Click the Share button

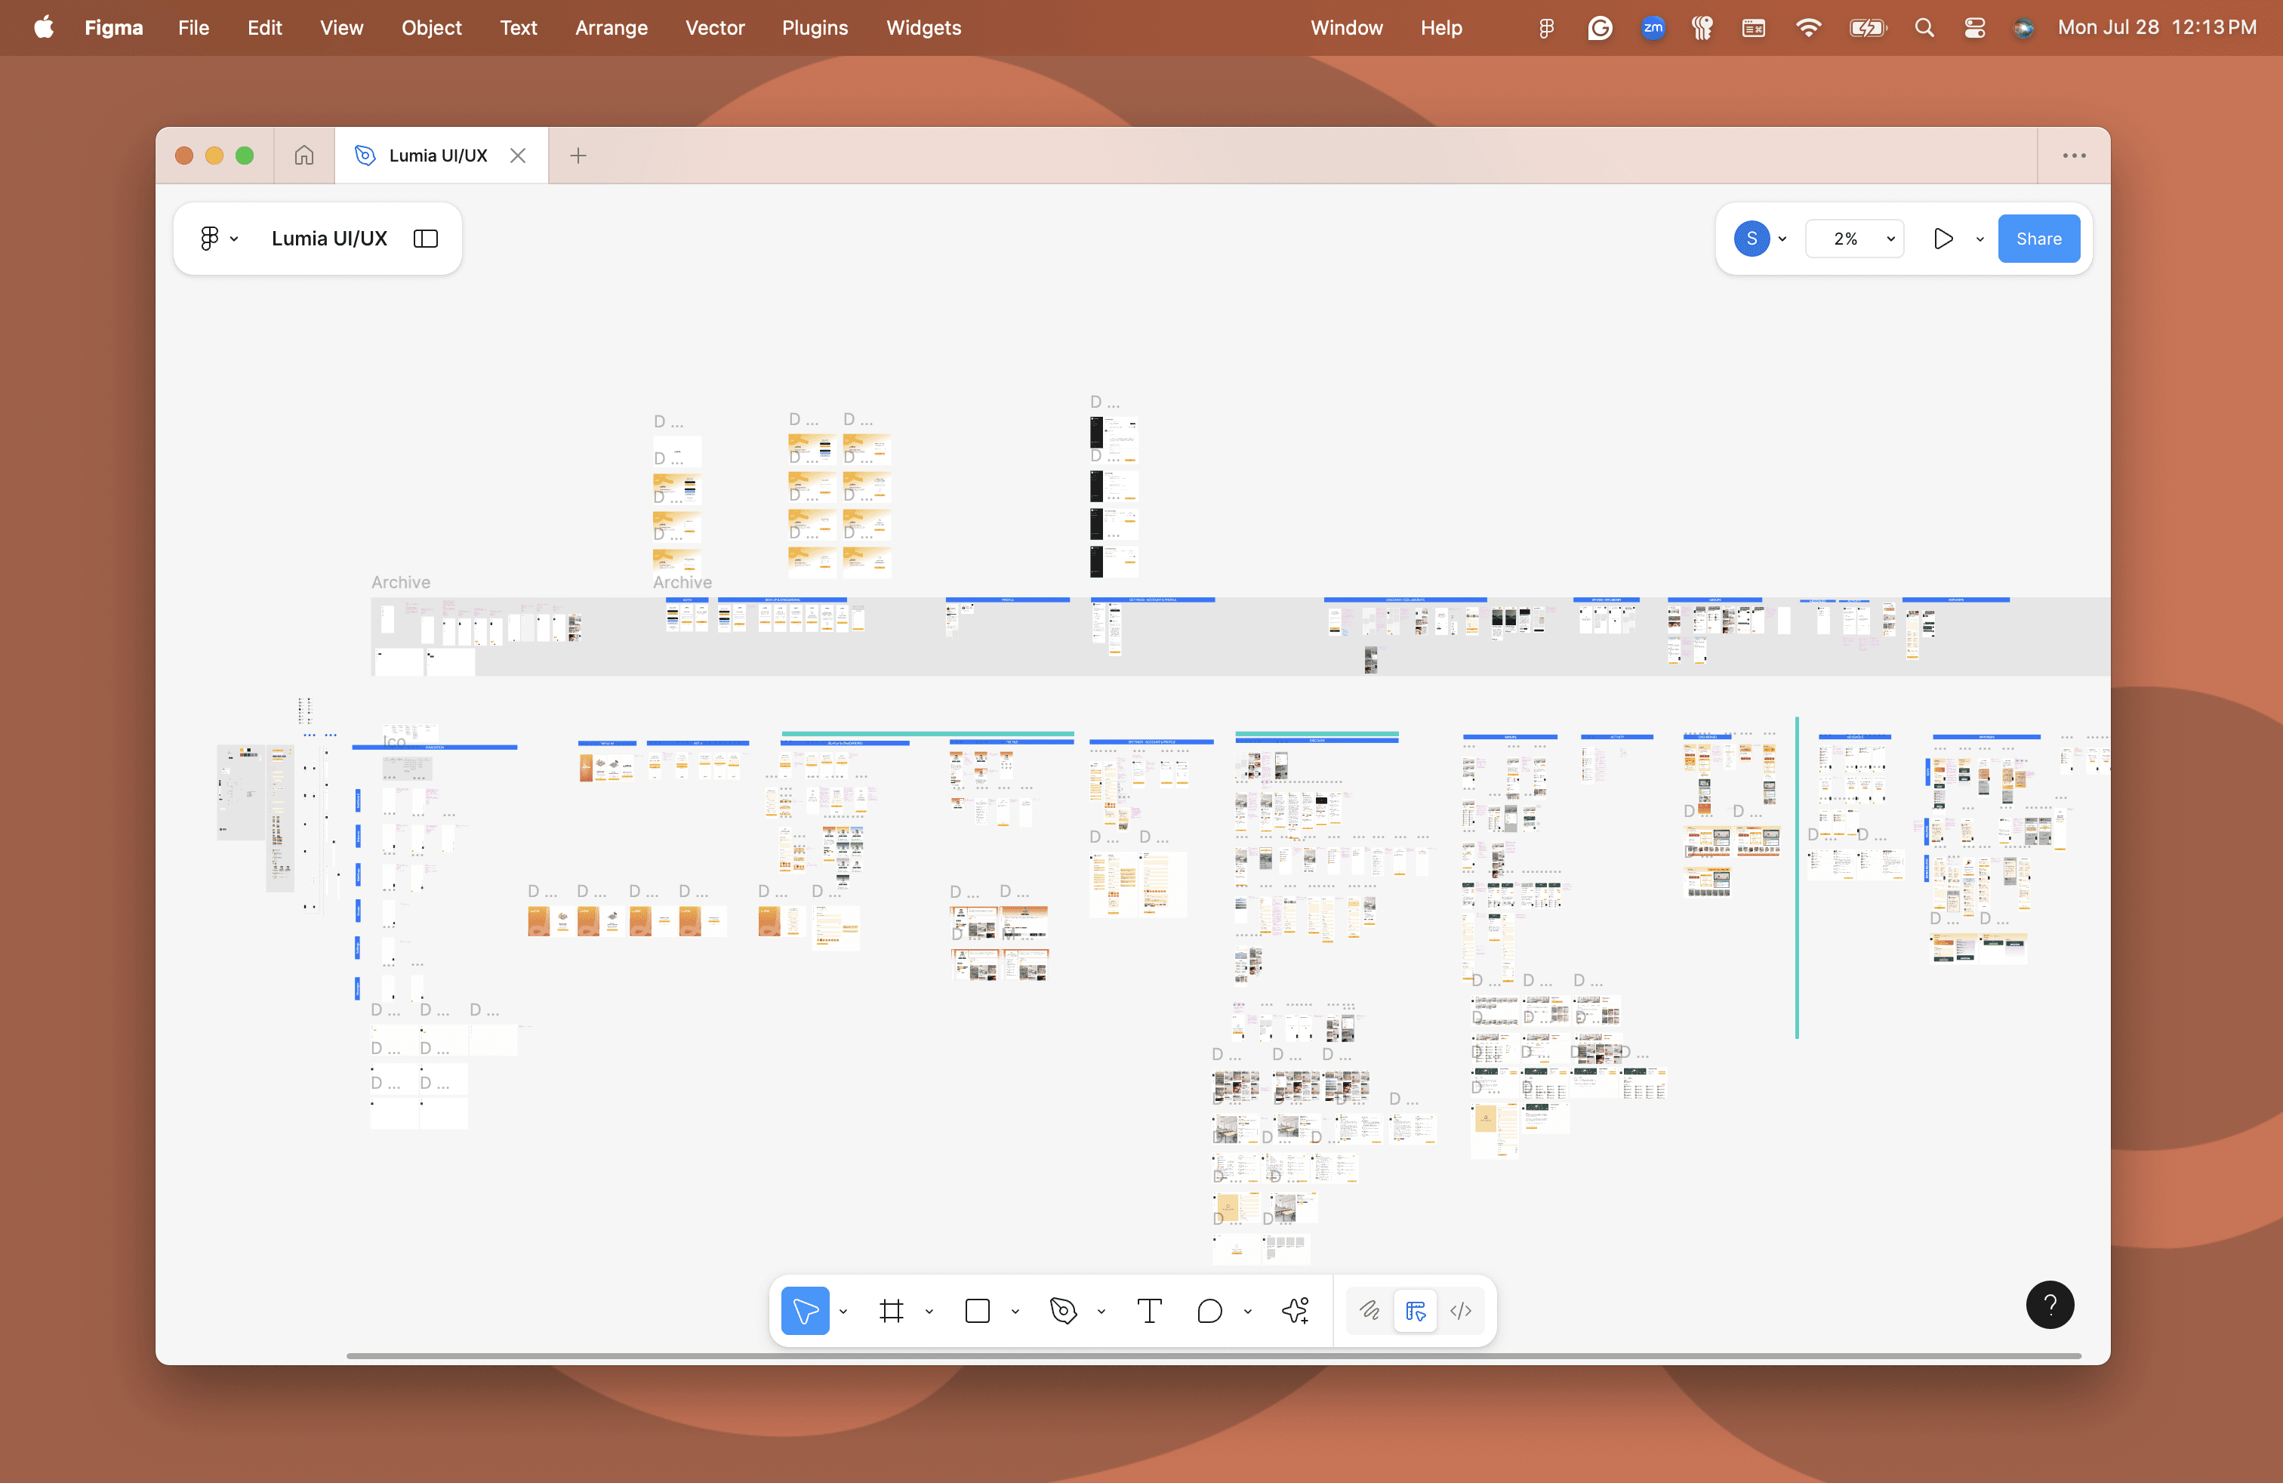2038,239
